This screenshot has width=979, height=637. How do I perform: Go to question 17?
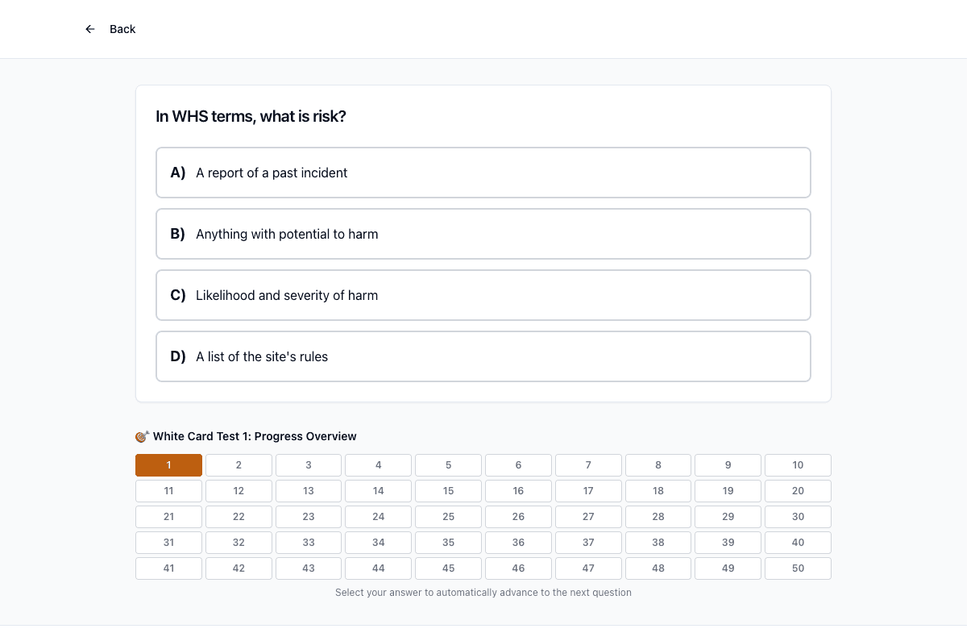click(x=588, y=491)
